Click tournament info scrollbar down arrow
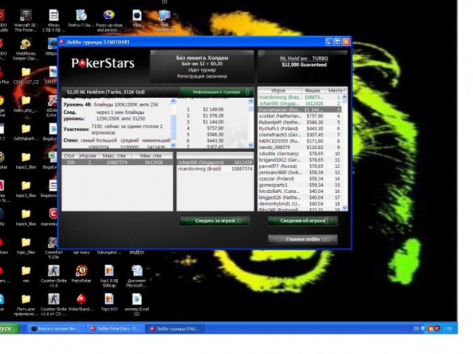The height and width of the screenshot is (354, 473). 173,145
